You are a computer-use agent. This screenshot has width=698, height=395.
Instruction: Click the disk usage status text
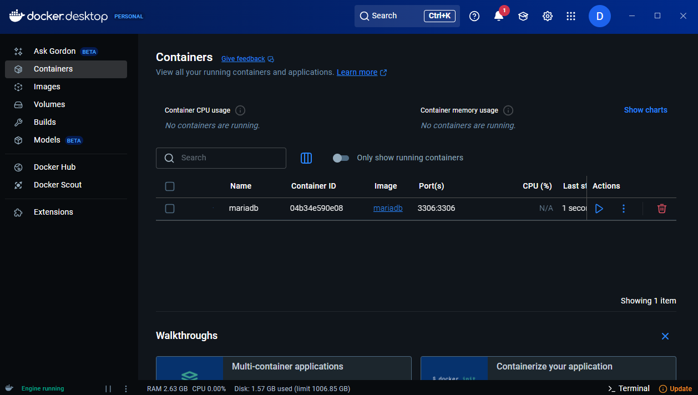pyautogui.click(x=292, y=388)
